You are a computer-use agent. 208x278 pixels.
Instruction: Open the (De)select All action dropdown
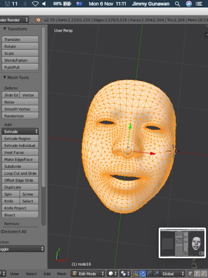(x=22, y=249)
